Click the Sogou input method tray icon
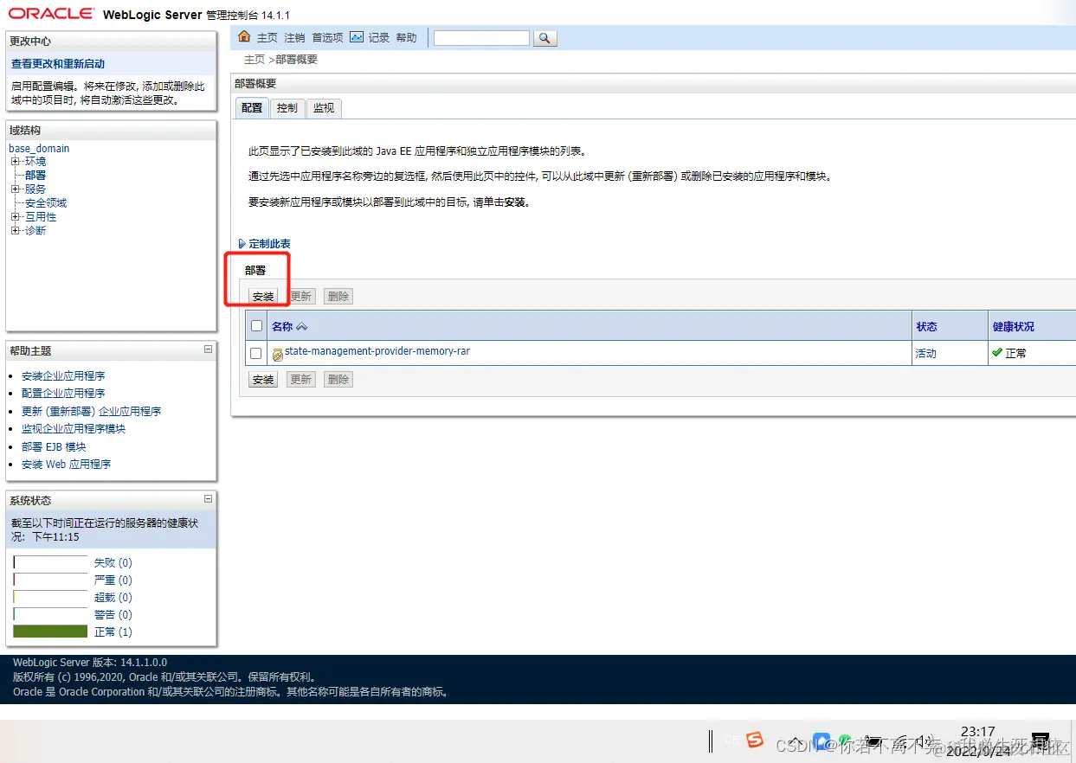Image resolution: width=1076 pixels, height=763 pixels. pos(755,740)
